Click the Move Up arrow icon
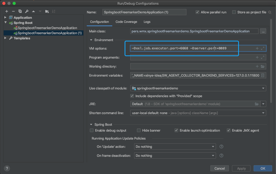 (33, 11)
